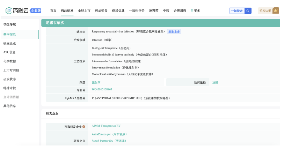Screen dimensions: 284x150
Task: Open the 全球上市 menu
Action: tap(84, 11)
